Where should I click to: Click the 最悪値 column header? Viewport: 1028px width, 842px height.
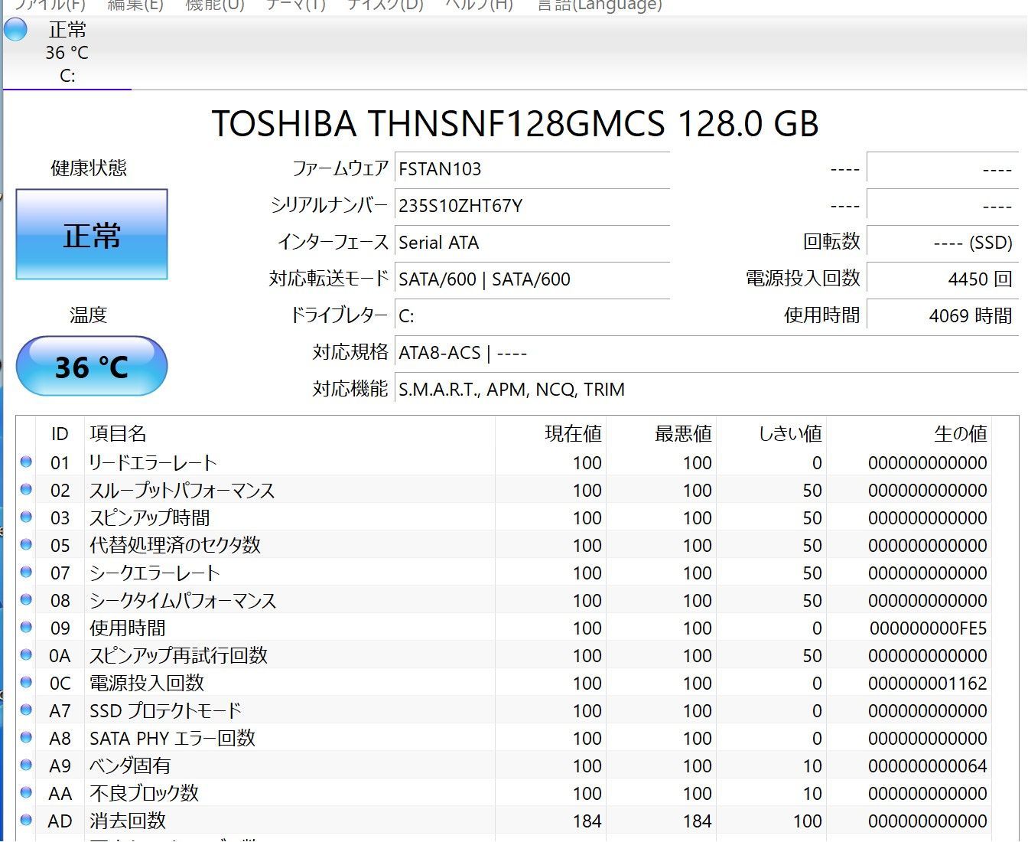pyautogui.click(x=661, y=434)
